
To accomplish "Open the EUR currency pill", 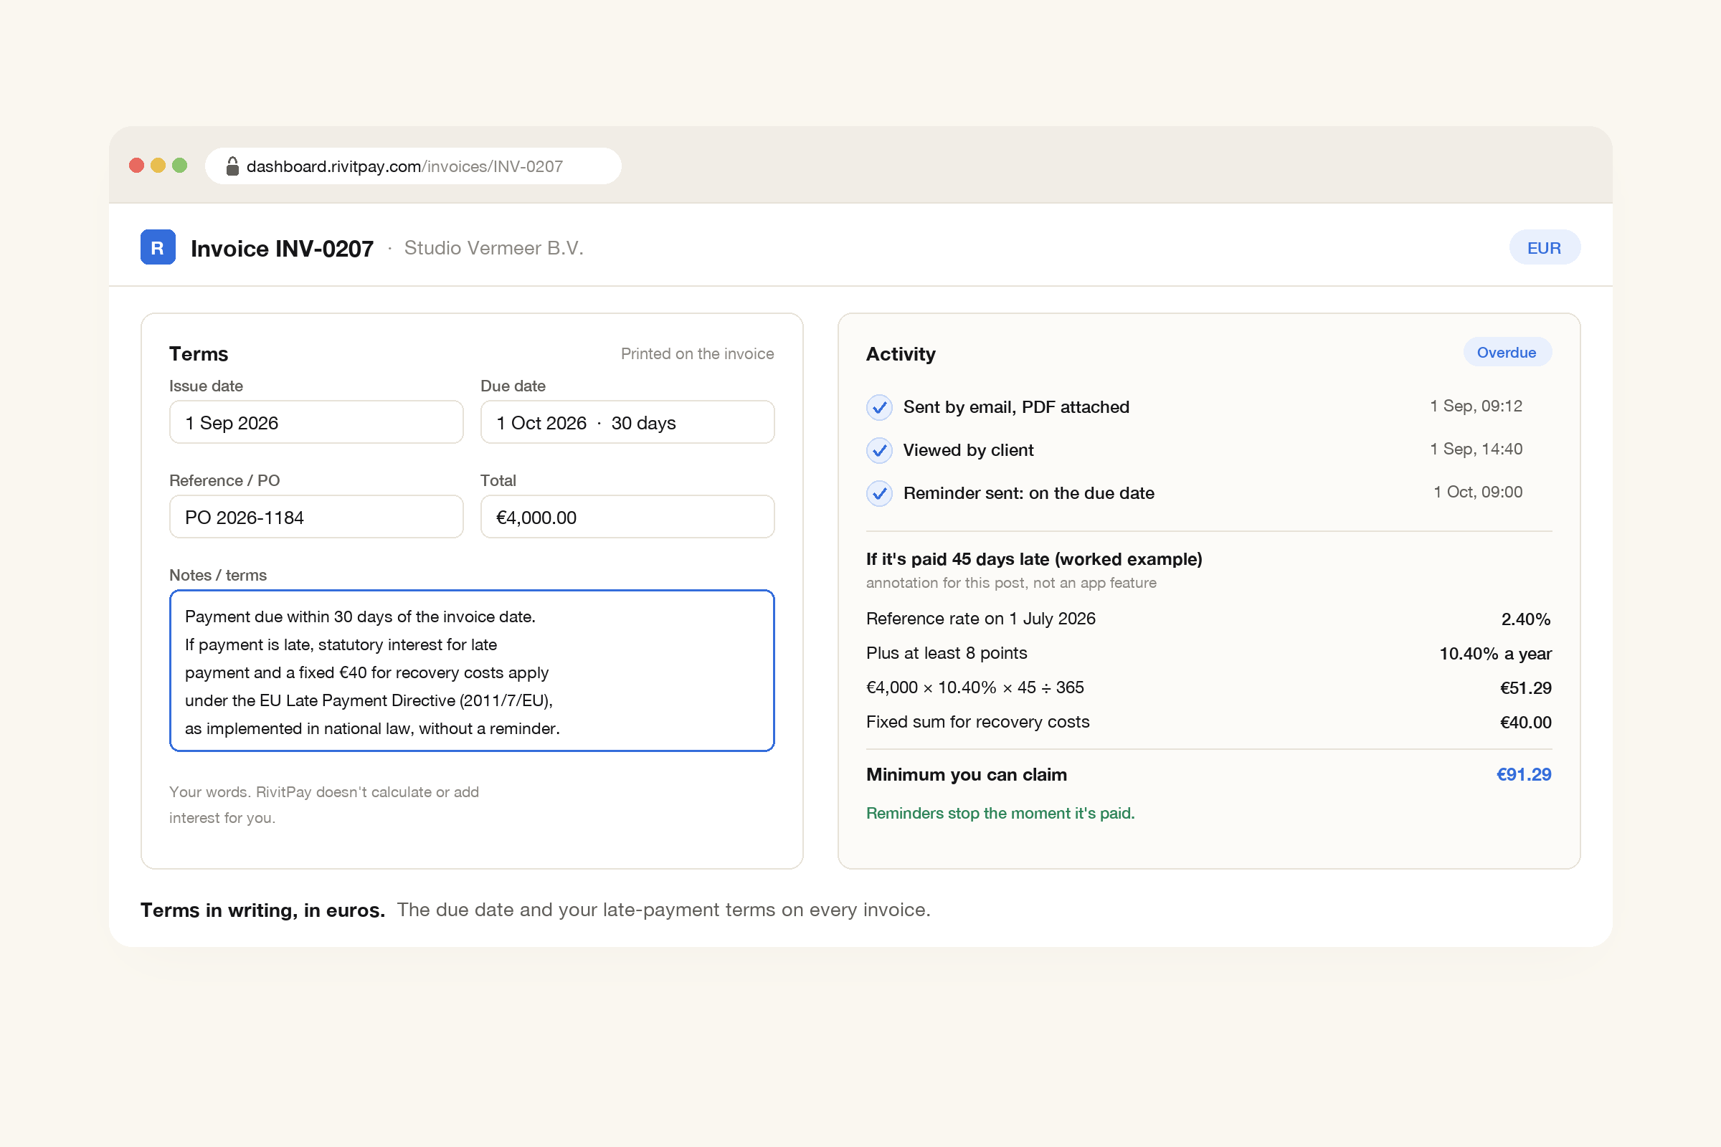I will point(1544,248).
